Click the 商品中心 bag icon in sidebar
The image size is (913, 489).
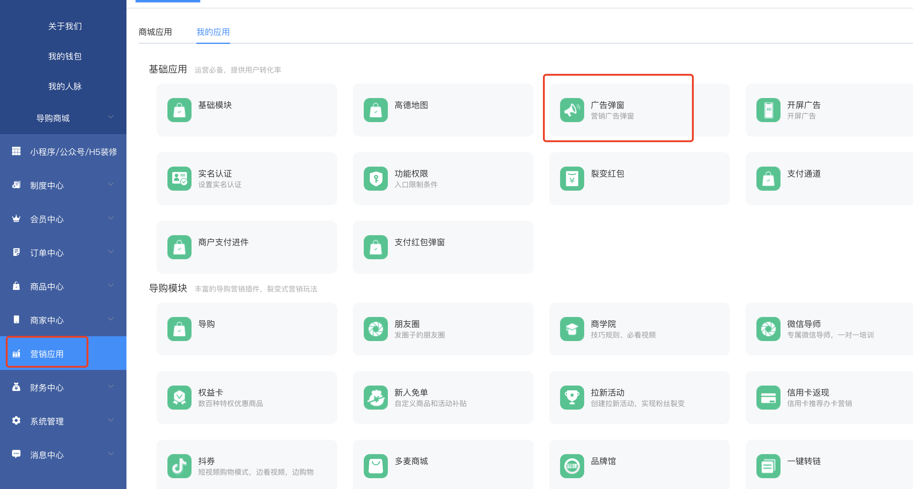point(16,286)
